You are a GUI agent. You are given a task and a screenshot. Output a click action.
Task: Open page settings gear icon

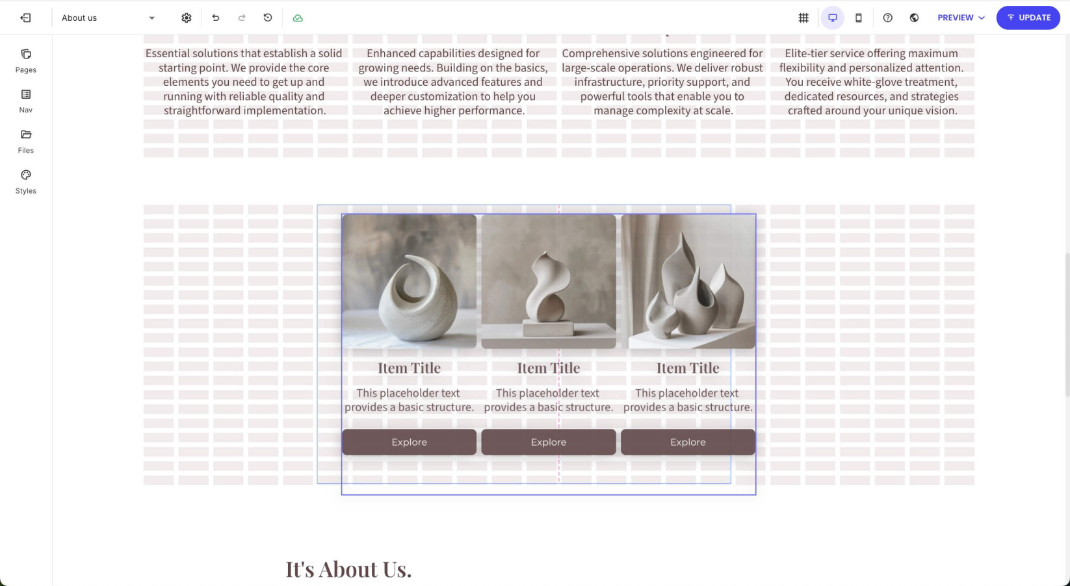pos(187,18)
